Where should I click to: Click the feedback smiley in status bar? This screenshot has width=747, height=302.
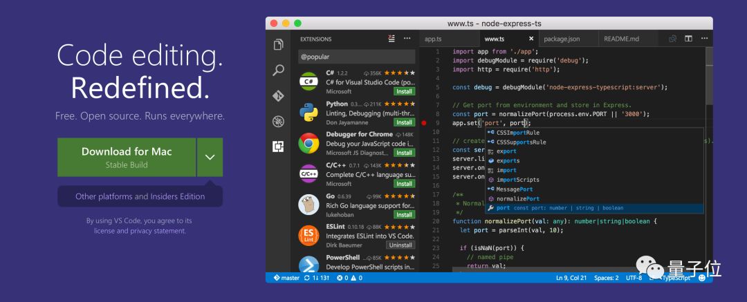[703, 278]
